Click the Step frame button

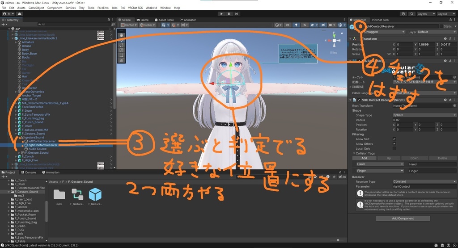[237, 14]
